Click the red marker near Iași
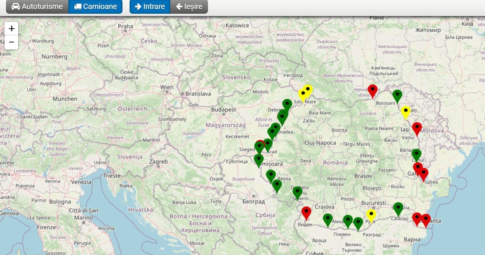Screen dimensions: 485x255 coord(417,128)
